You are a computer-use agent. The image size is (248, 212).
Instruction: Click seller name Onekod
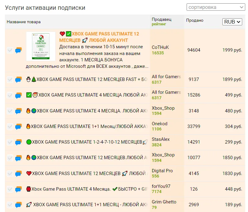(159, 123)
